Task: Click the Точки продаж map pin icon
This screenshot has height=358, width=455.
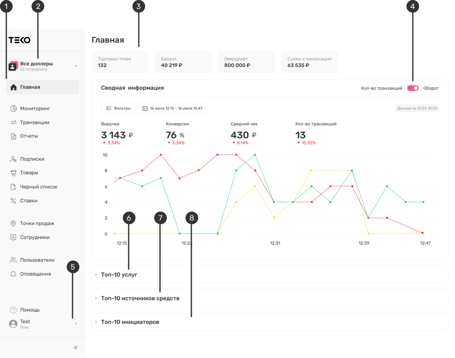Action: click(x=13, y=224)
